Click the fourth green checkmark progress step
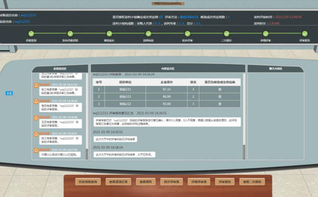This screenshot has height=197, width=318. [x=148, y=34]
